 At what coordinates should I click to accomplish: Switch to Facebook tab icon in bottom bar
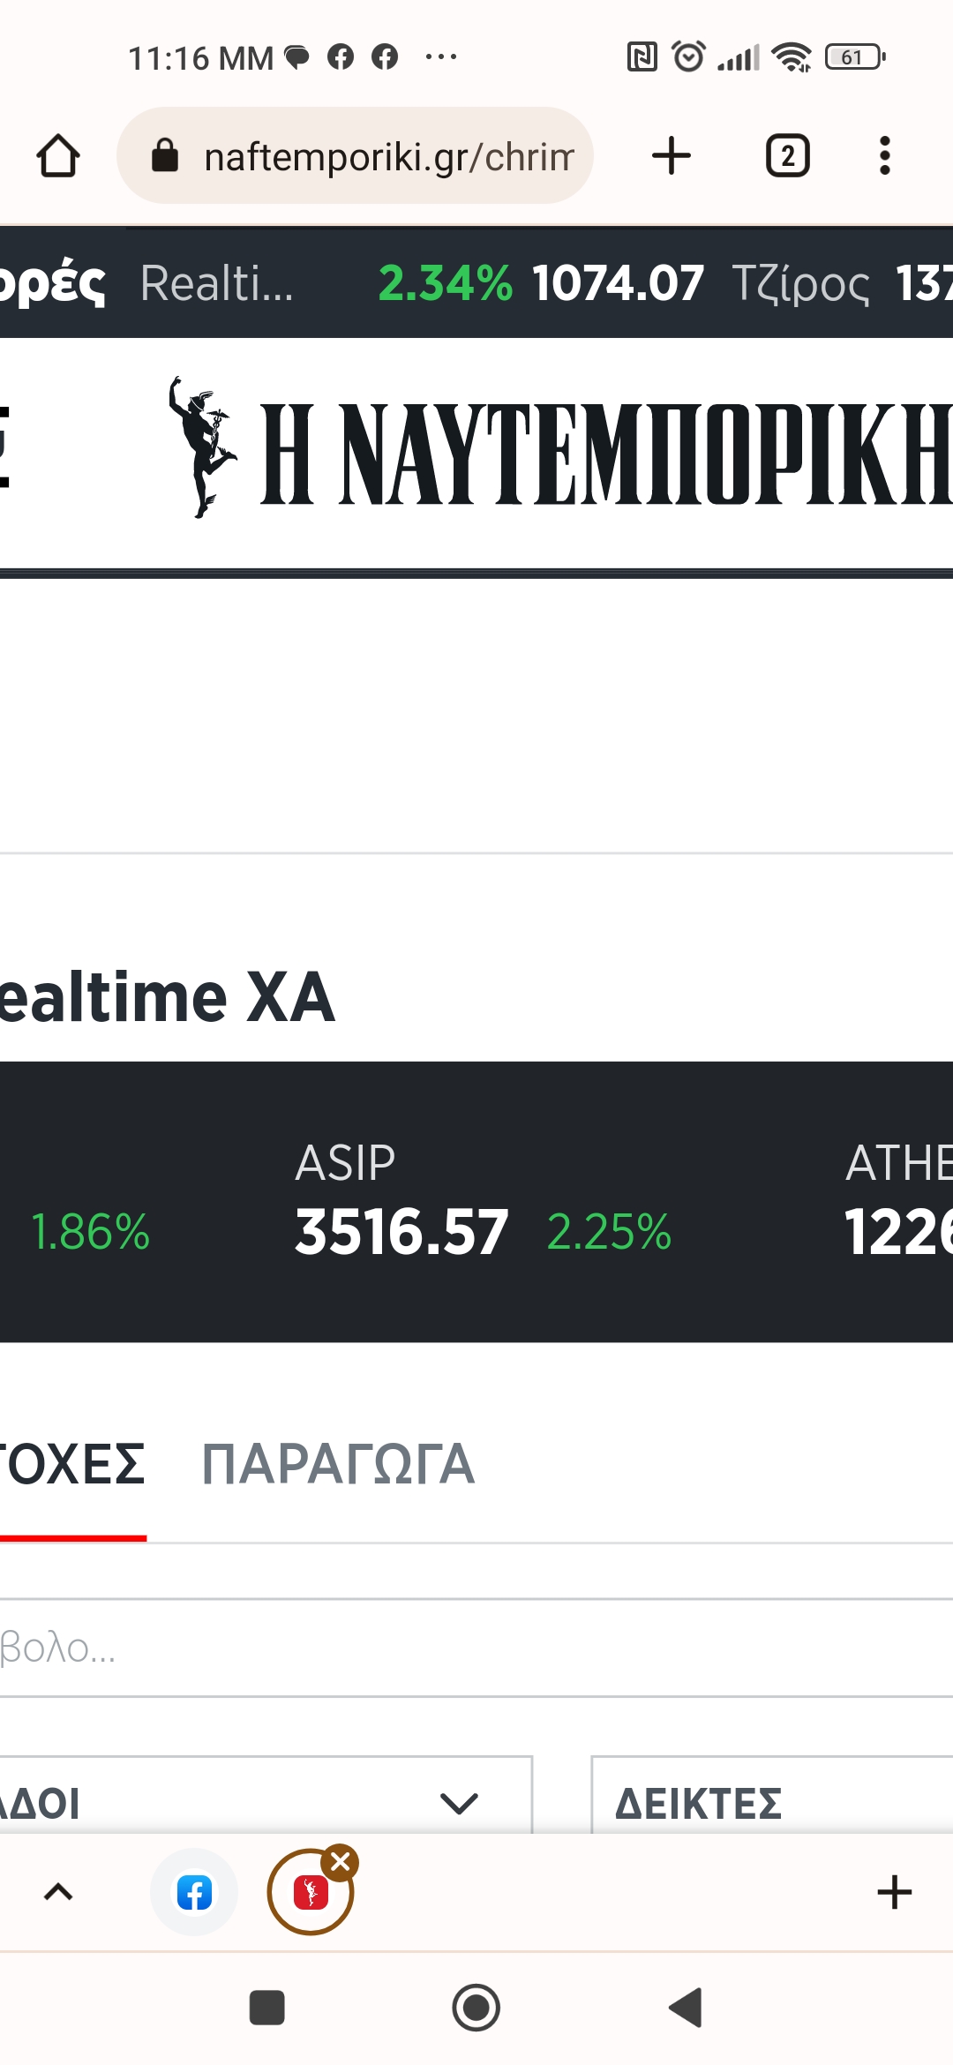(x=194, y=1893)
